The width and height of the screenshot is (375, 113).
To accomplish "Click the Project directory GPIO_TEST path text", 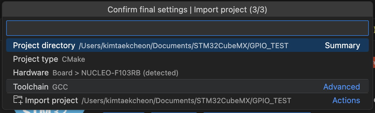I will point(184,46).
